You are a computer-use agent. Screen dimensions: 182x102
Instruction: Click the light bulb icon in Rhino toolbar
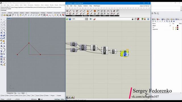click(58, 15)
